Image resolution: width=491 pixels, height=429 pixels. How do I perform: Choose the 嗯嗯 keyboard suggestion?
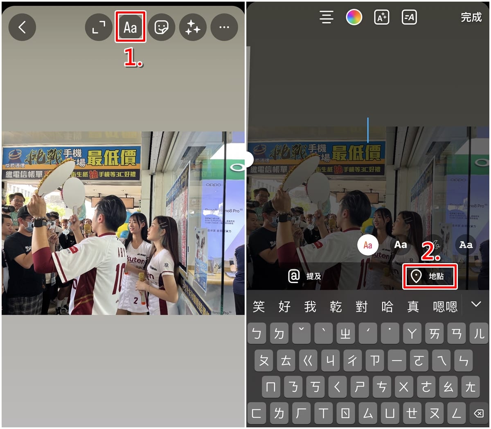click(445, 306)
